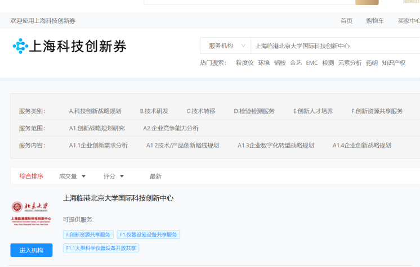Viewport: 420px width, 267px height.
Task: Expand the 评分 sort dropdown arrow
Action: pos(122,177)
